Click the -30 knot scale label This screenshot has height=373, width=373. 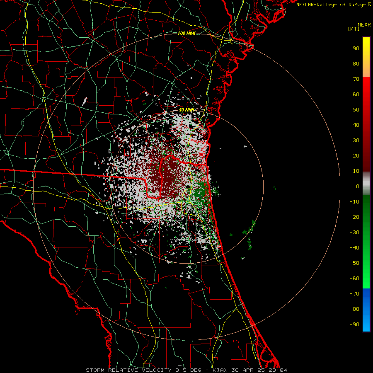(x=354, y=233)
